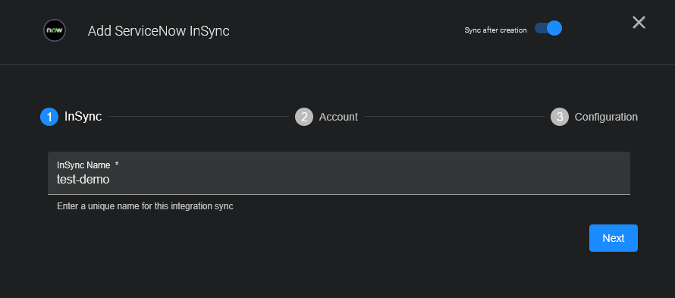Close the Add ServiceNow InSync dialog
Screen dimensions: 675x298
(x=639, y=23)
